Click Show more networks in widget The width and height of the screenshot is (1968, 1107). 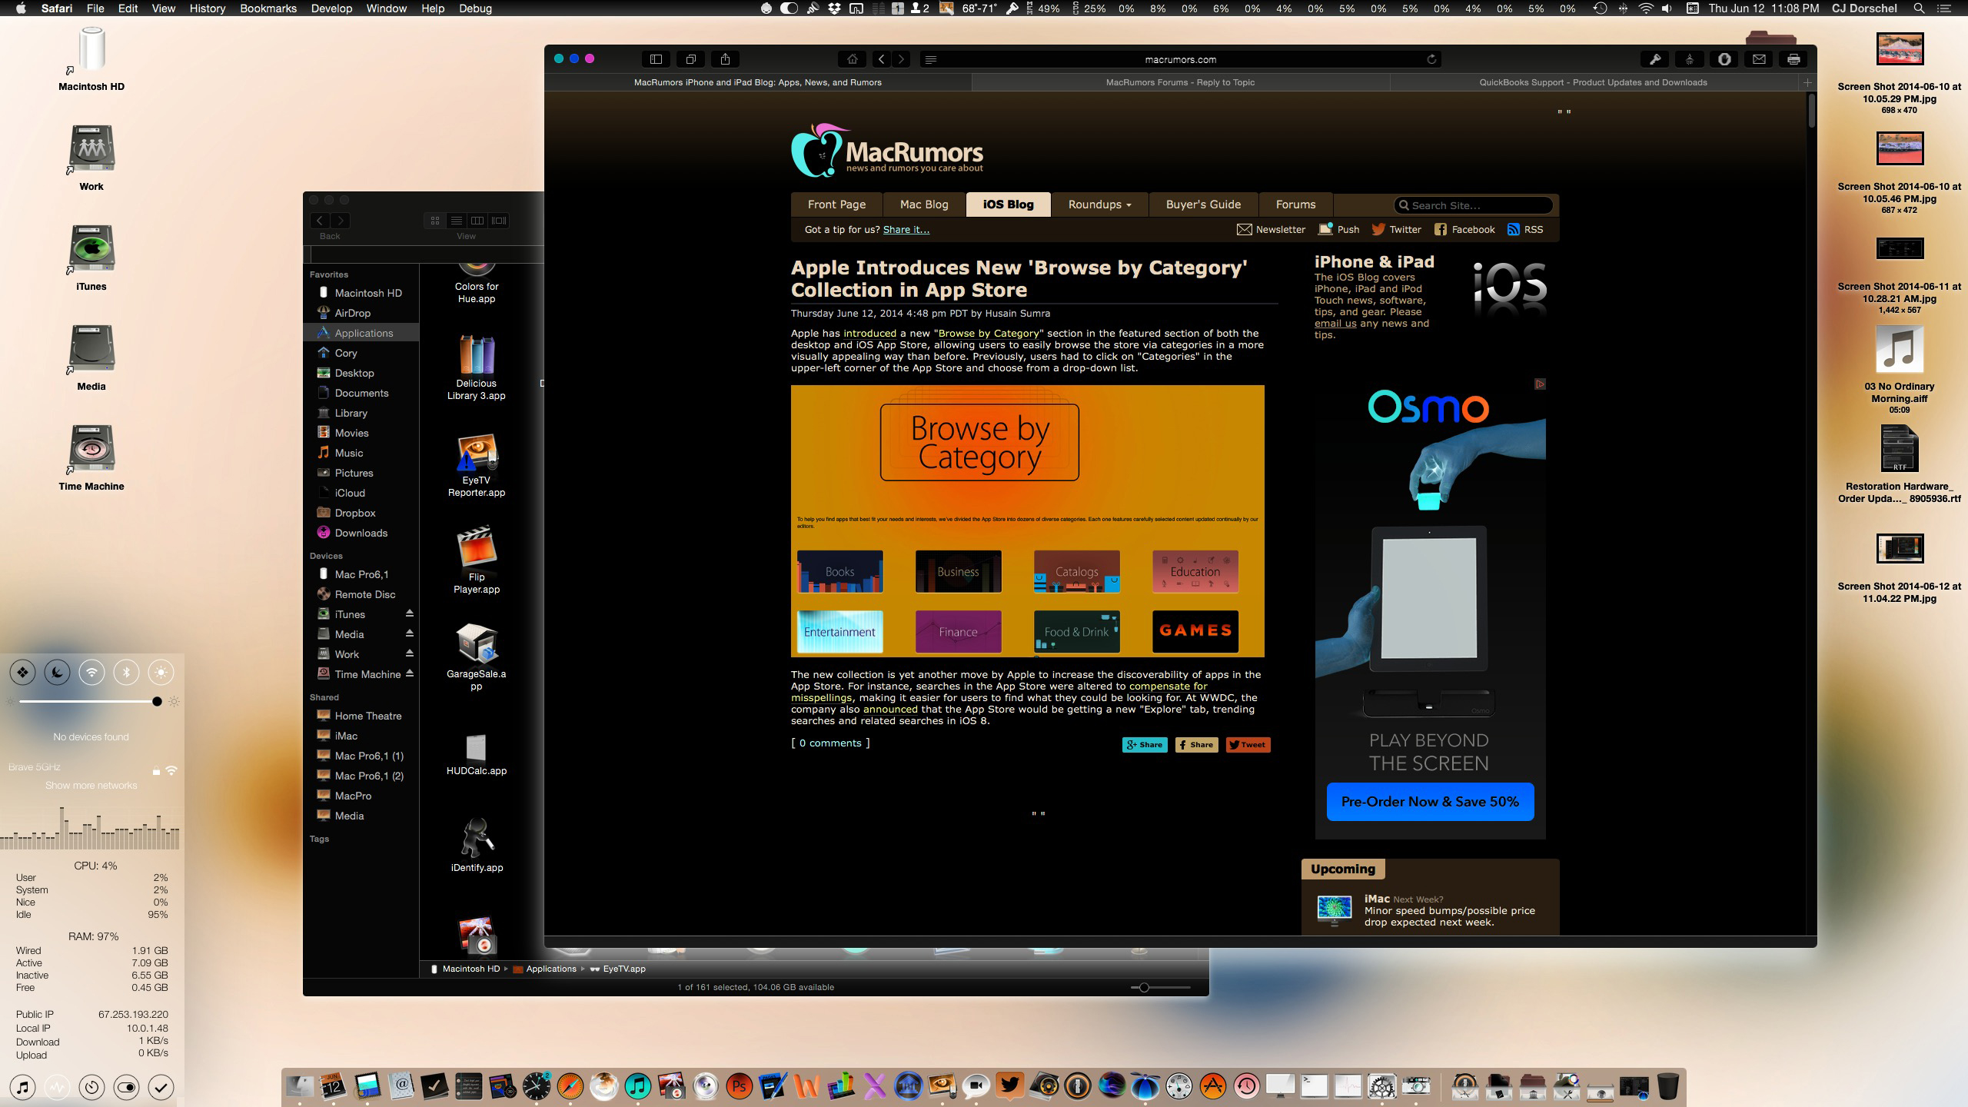click(91, 785)
